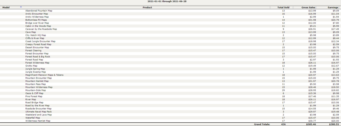Click Mountain-Side Map total sold 29
The image size is (341, 126).
pyautogui.click(x=283, y=90)
